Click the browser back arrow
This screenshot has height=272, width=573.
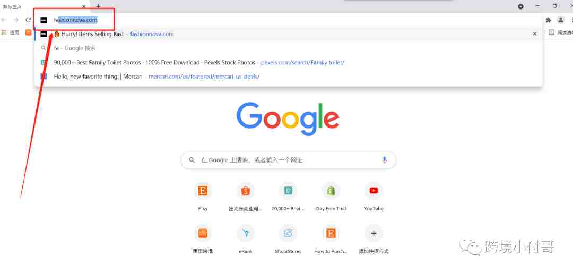(x=4, y=20)
